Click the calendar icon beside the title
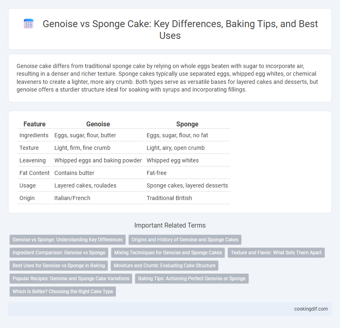The width and height of the screenshot is (340, 328). (x=29, y=23)
